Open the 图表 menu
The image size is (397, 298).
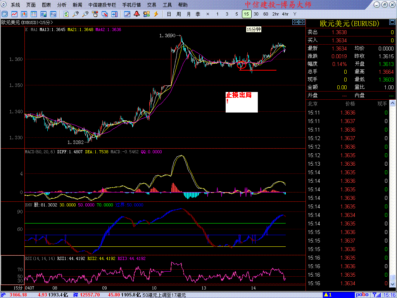tap(47, 5)
